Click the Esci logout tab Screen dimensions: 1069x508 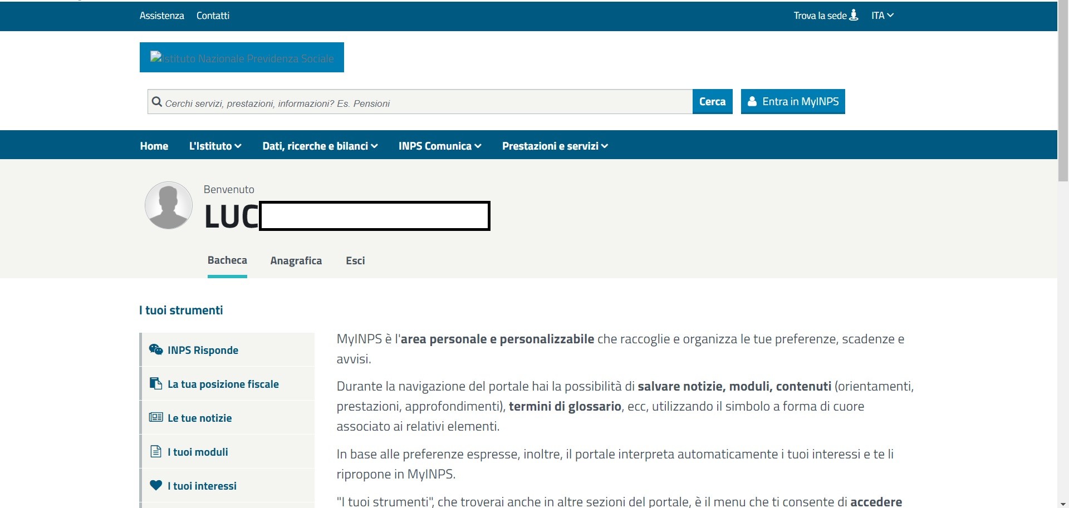355,260
